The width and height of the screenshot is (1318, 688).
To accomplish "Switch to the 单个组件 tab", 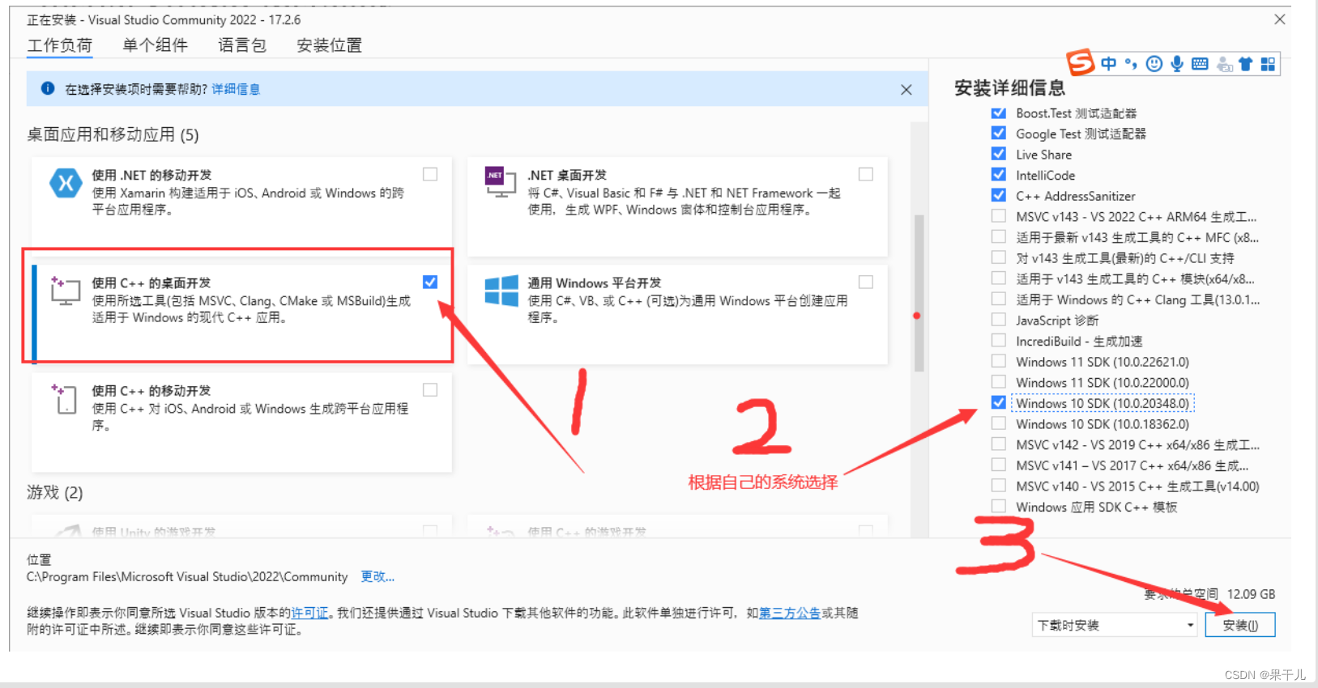I will tap(155, 45).
